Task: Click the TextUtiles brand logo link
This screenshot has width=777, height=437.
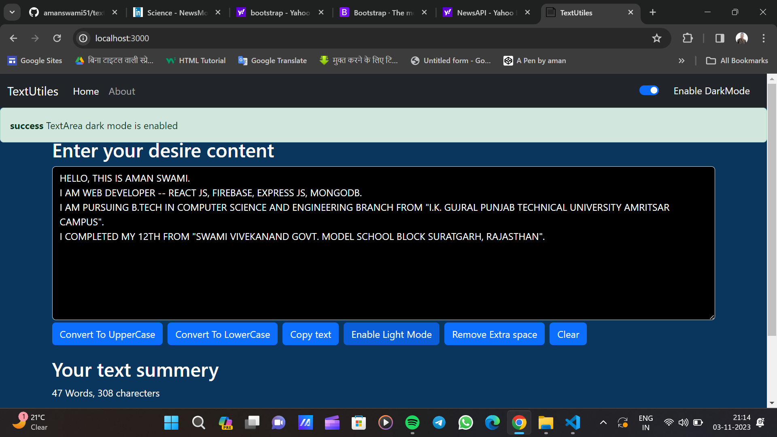Action: pyautogui.click(x=33, y=91)
